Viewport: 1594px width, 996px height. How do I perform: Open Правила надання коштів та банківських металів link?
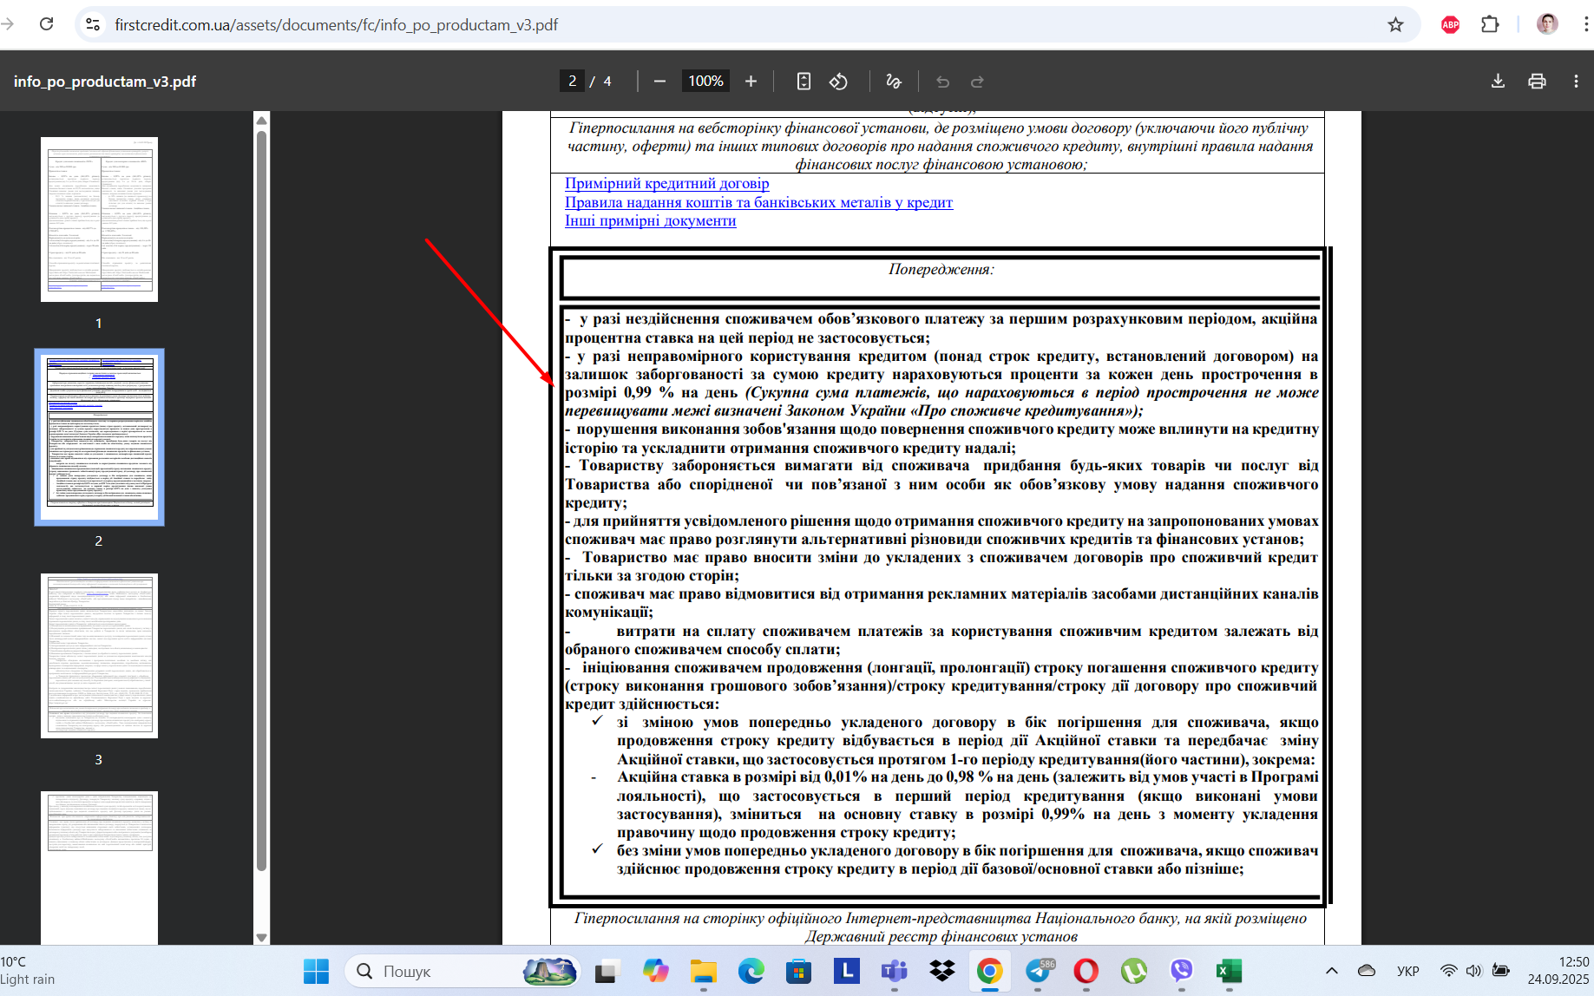pos(758,202)
